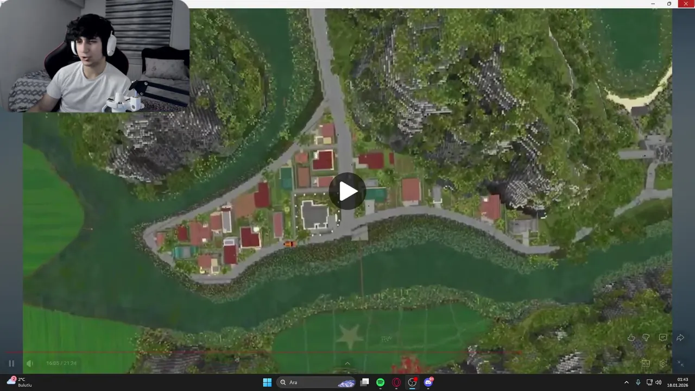Open Spotify from the taskbar
The width and height of the screenshot is (695, 391).
[381, 382]
